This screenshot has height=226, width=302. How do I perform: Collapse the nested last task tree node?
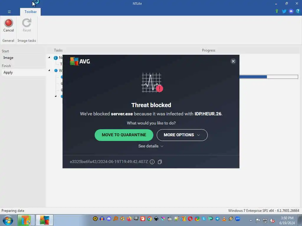pyautogui.click(x=56, y=96)
